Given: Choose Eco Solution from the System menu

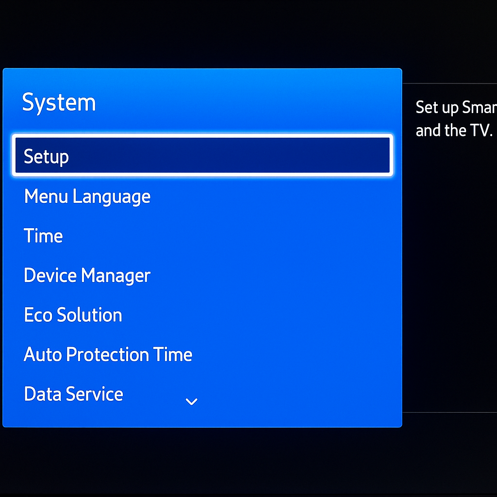Looking at the screenshot, I should pyautogui.click(x=73, y=315).
